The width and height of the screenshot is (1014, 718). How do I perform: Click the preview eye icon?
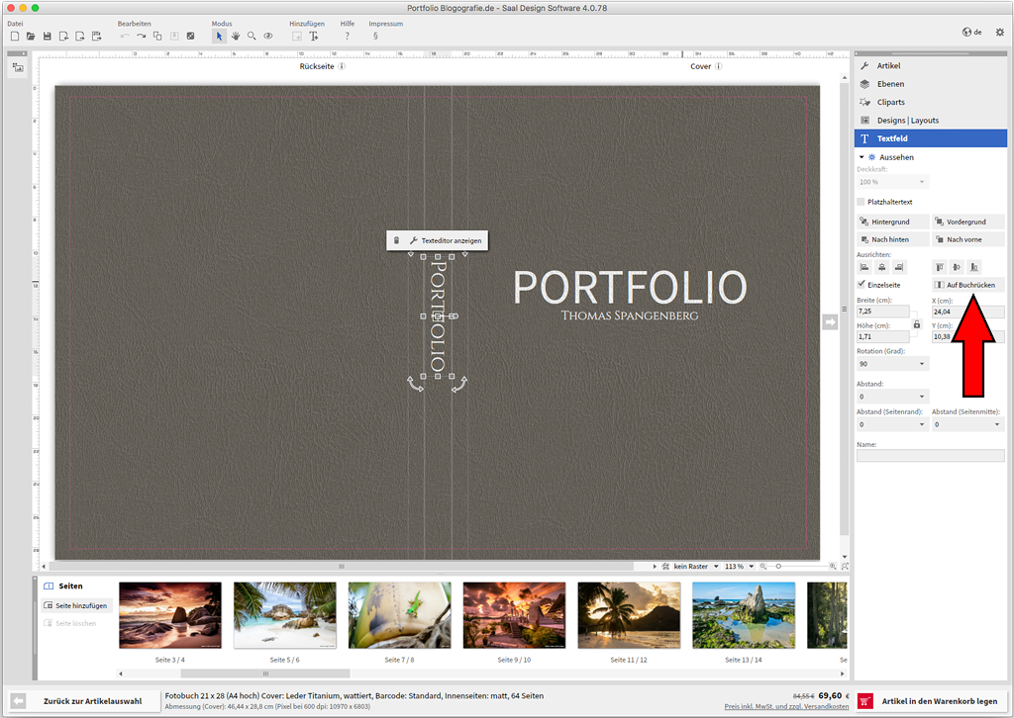click(267, 36)
